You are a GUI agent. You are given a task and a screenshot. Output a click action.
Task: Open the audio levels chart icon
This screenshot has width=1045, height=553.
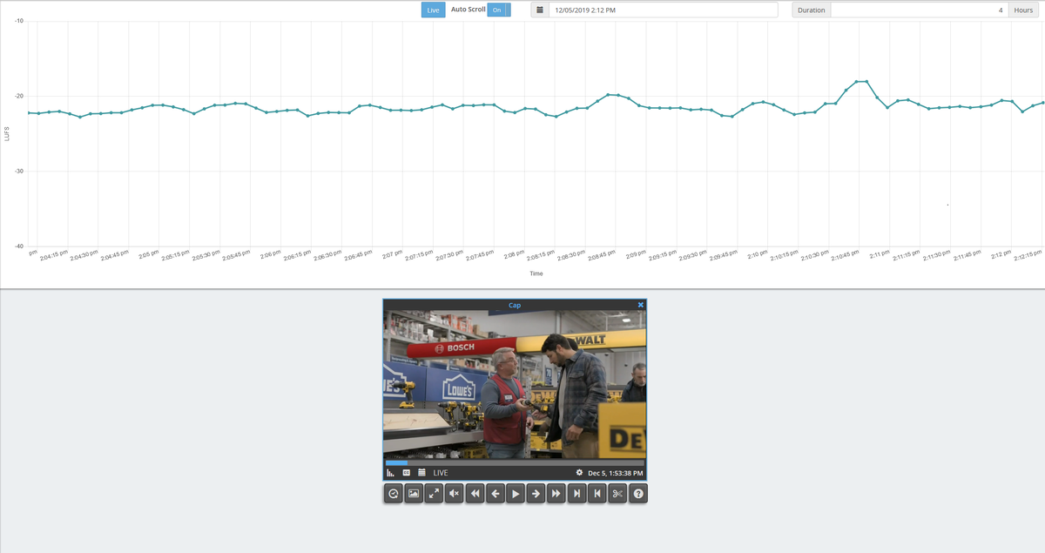click(390, 472)
